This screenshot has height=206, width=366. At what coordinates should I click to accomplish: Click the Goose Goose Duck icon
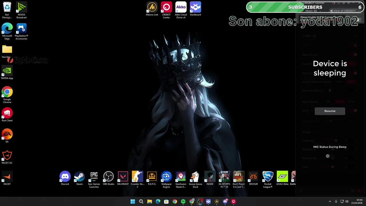(x=196, y=180)
